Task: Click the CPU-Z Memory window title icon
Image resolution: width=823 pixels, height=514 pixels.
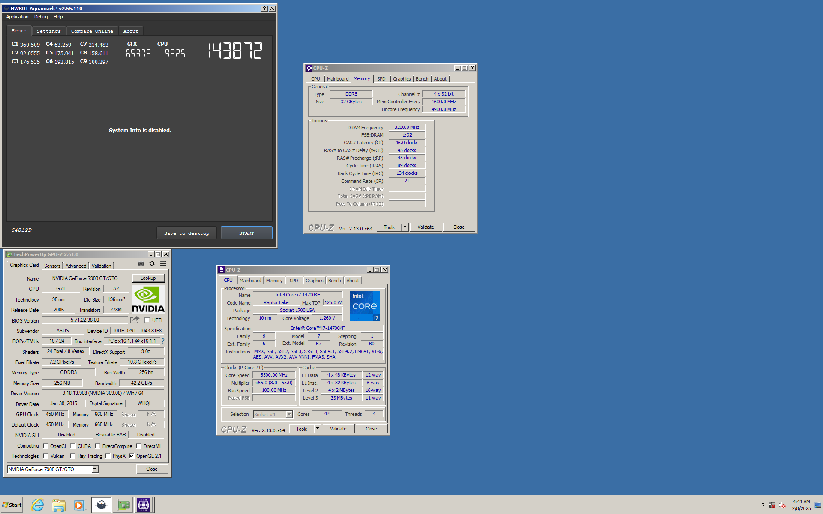Action: (x=309, y=68)
